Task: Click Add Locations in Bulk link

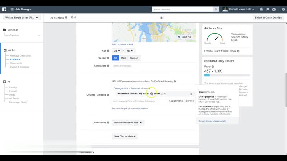Action: coord(123,44)
